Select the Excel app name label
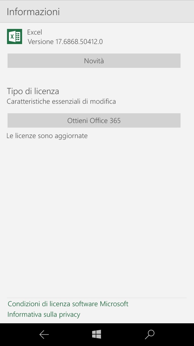Image resolution: width=194 pixels, height=346 pixels. 34,32
